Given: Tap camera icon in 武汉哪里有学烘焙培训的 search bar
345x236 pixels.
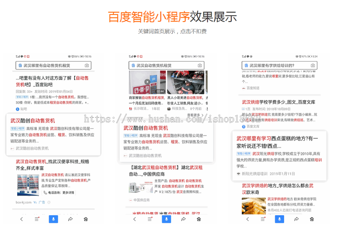Looking at the screenshot, I should [313, 66].
